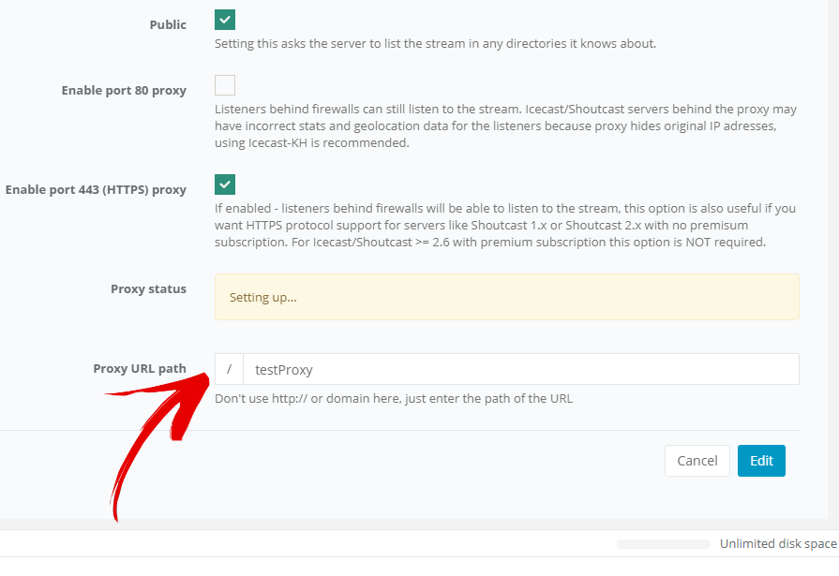Click the help text under Public checkbox
Viewport: 839px width, 576px height.
[x=435, y=43]
